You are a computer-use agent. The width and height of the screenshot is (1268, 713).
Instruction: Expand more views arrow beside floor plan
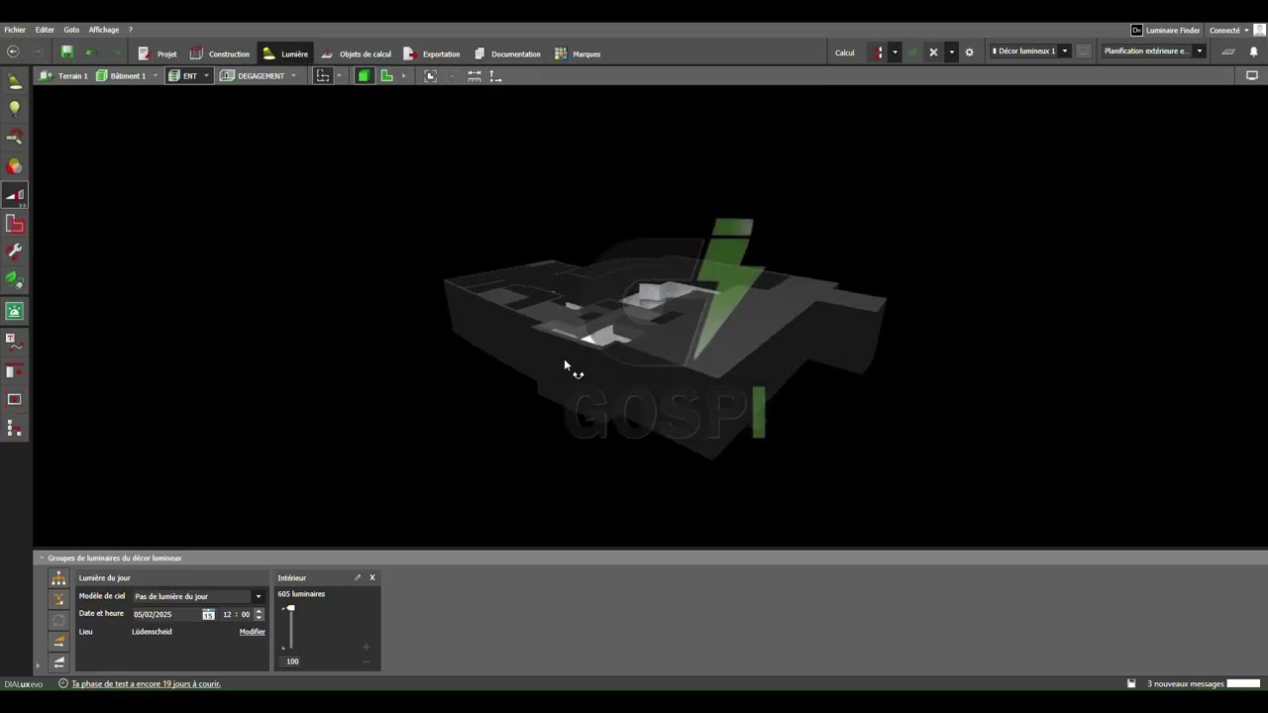point(403,76)
